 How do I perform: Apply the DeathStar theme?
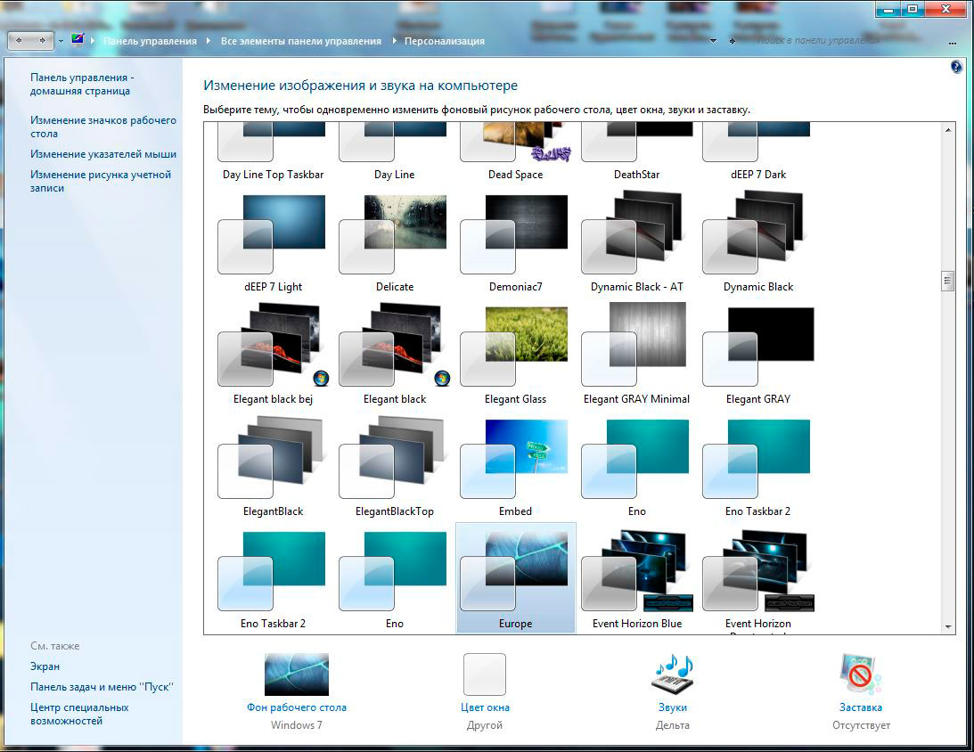tap(636, 152)
